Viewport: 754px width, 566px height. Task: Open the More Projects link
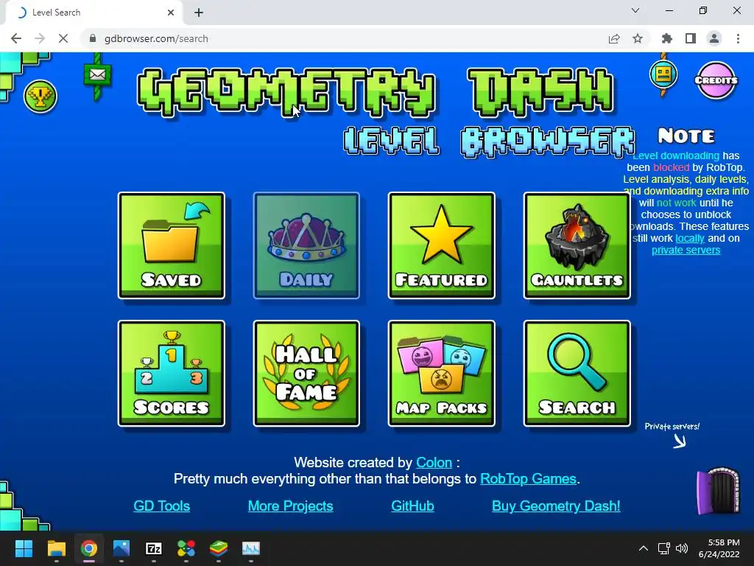coord(290,506)
